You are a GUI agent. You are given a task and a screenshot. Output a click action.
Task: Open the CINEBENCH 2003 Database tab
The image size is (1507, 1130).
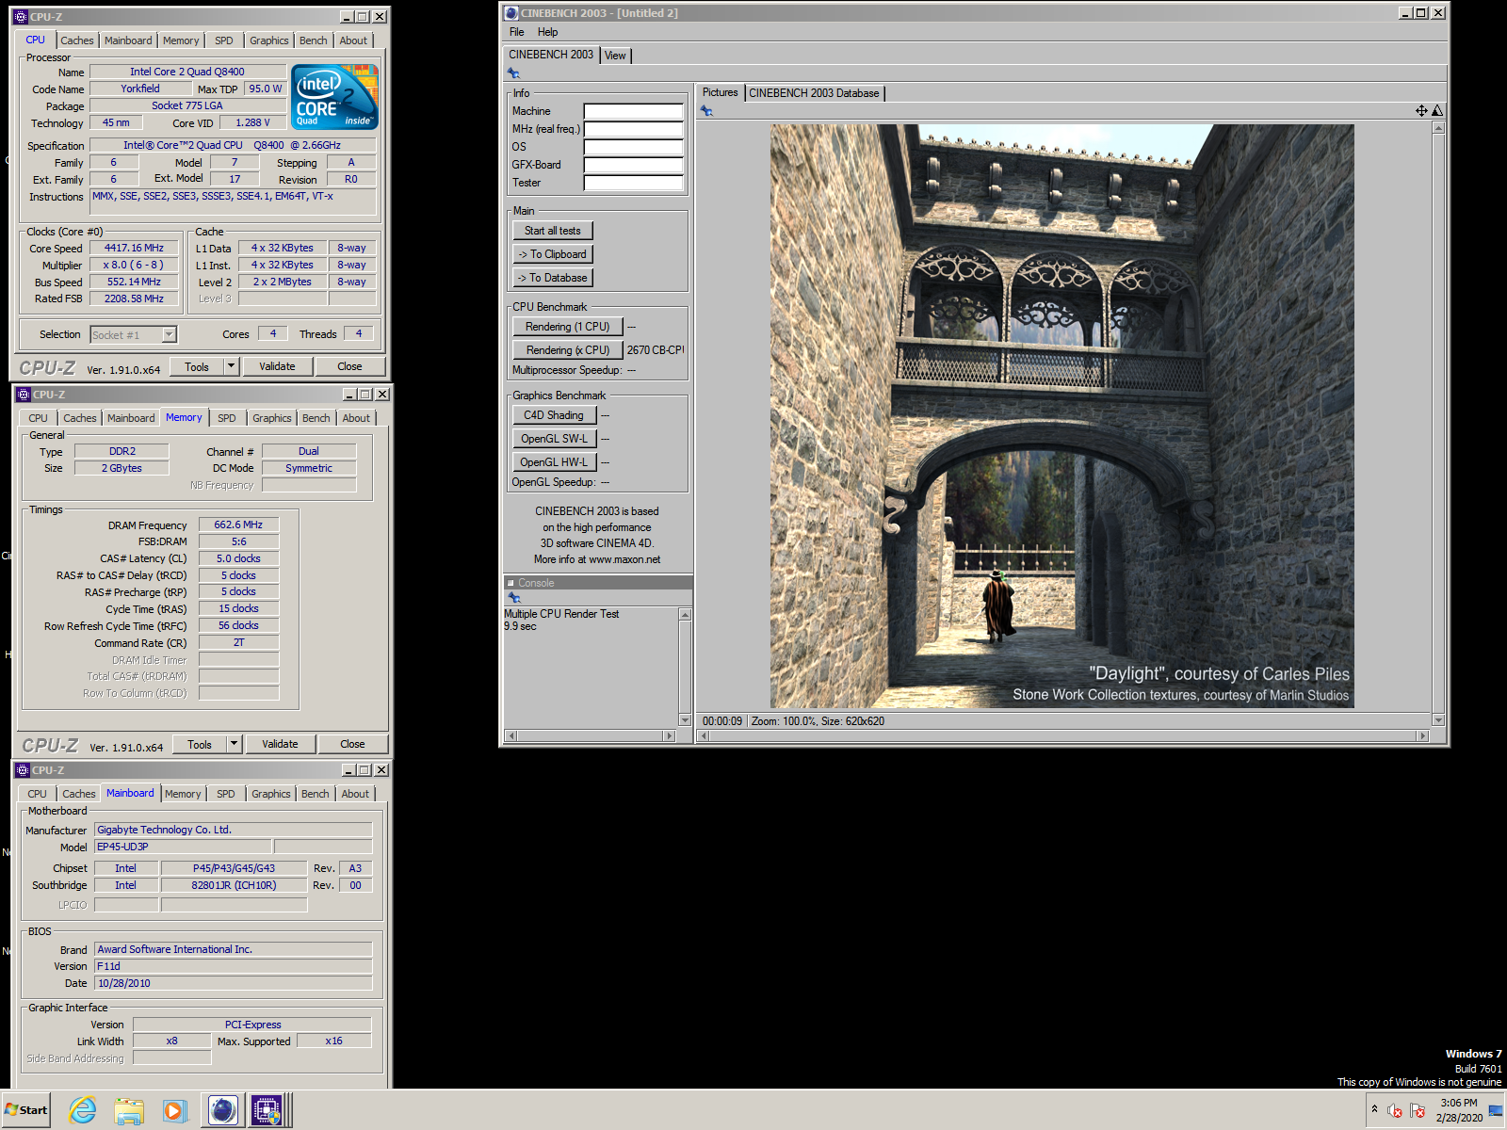(814, 93)
